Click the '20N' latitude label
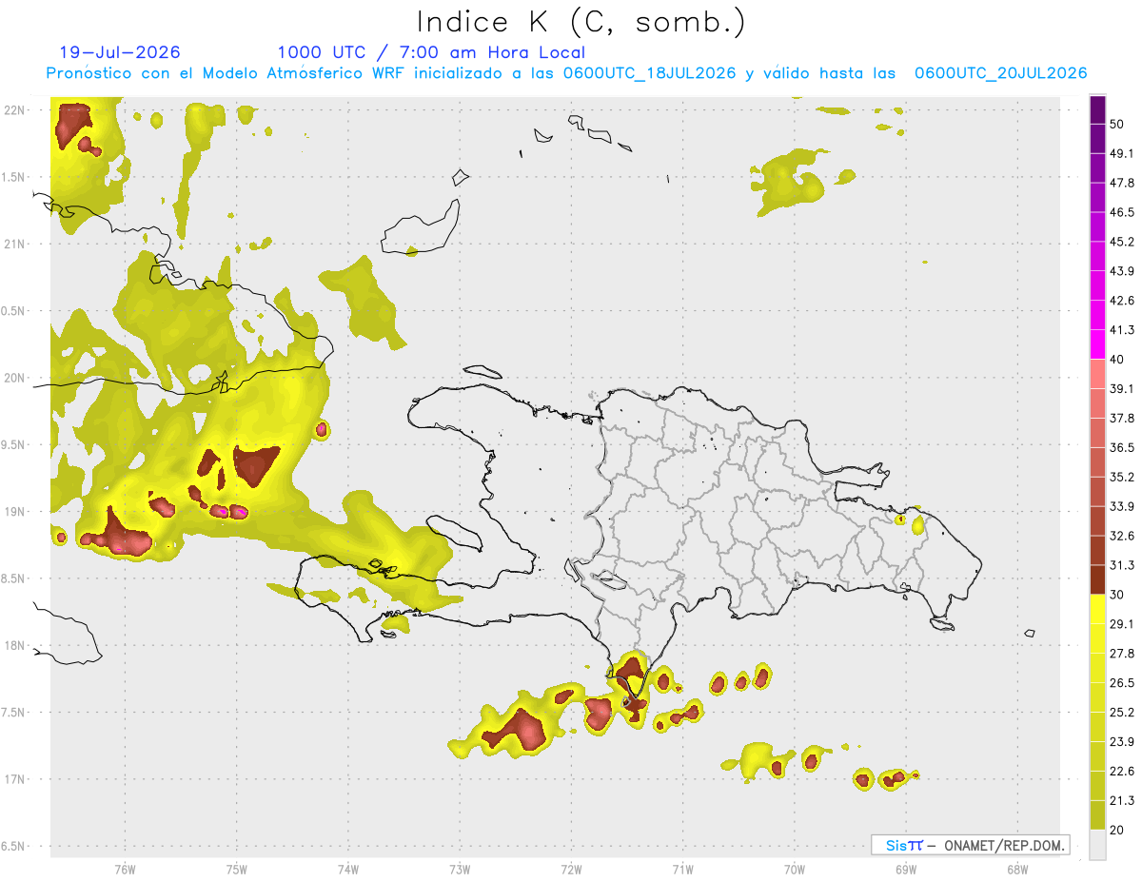 pyautogui.click(x=13, y=378)
